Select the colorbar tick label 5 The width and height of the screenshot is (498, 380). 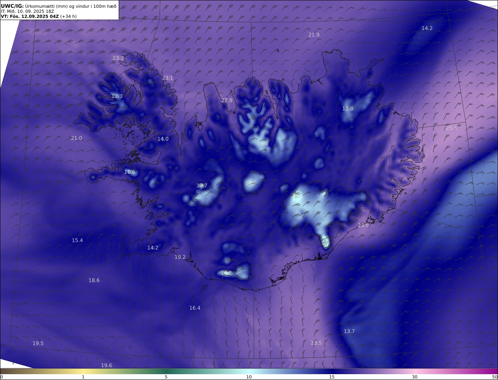[166, 377]
